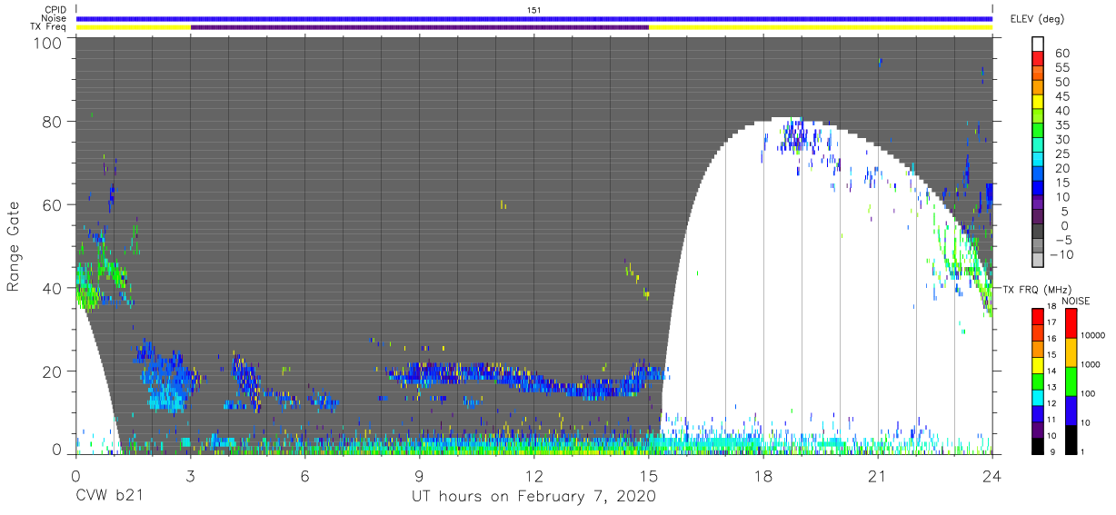Screen dimensions: 1116x515
Task: Click the CPID value 151
Action: pos(534,9)
